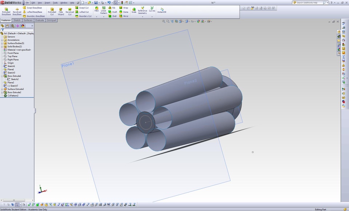
Task: Select the Scale tool
Action: coord(134,10)
